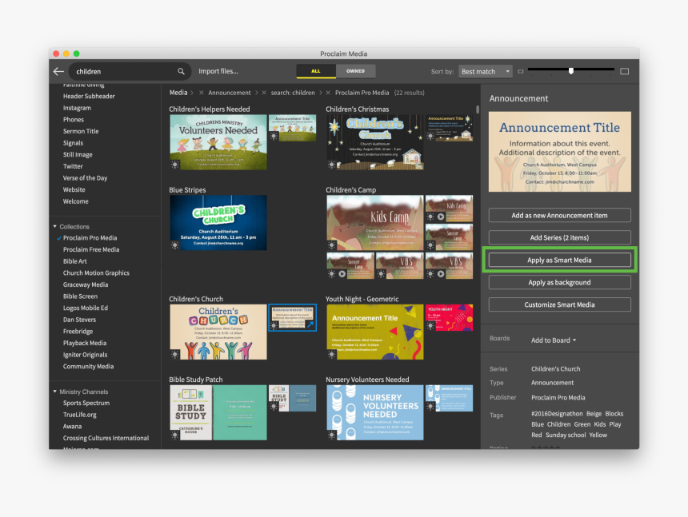
Task: Click the results grid vertical scrollbar
Action: pos(478,109)
